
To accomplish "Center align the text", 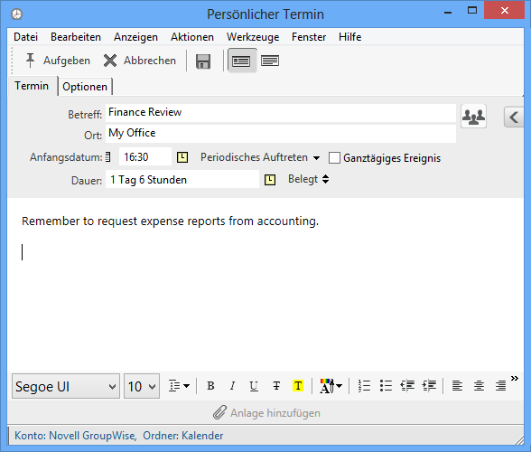I will (479, 386).
